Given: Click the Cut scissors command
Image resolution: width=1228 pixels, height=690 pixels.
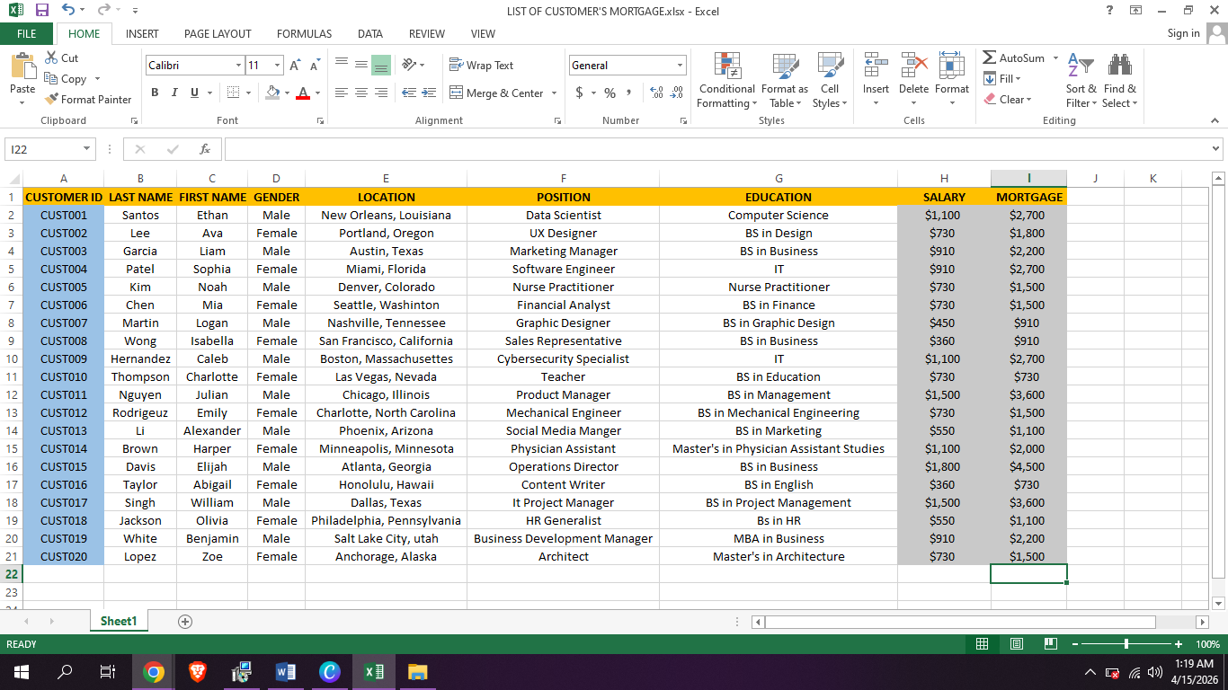Looking at the screenshot, I should pyautogui.click(x=61, y=58).
